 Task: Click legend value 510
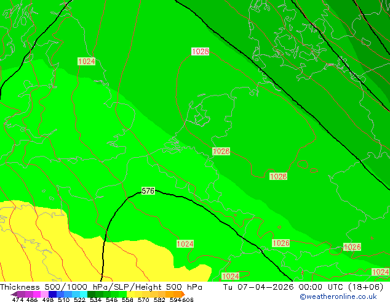(x=64, y=300)
